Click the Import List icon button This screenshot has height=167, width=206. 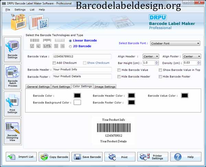tap(21, 157)
